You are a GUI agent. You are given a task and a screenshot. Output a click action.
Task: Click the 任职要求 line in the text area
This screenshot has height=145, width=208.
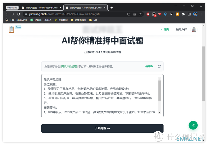click(x=50, y=108)
